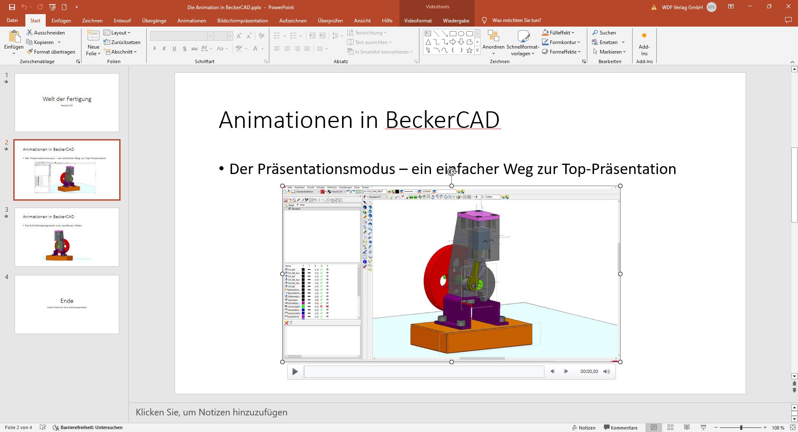This screenshot has height=432, width=798.
Task: Switch to the Einfügen tab
Action: (x=61, y=20)
